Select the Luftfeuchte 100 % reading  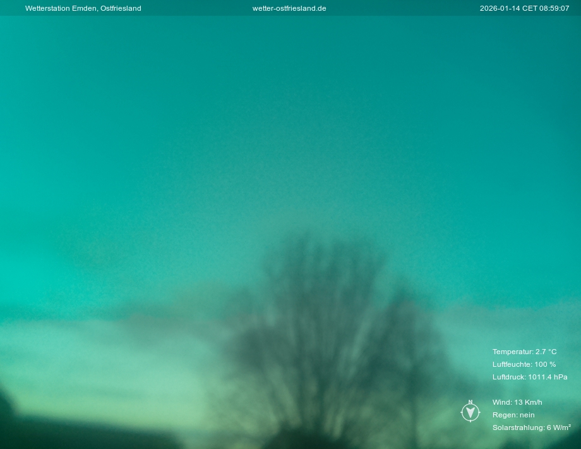tap(524, 364)
